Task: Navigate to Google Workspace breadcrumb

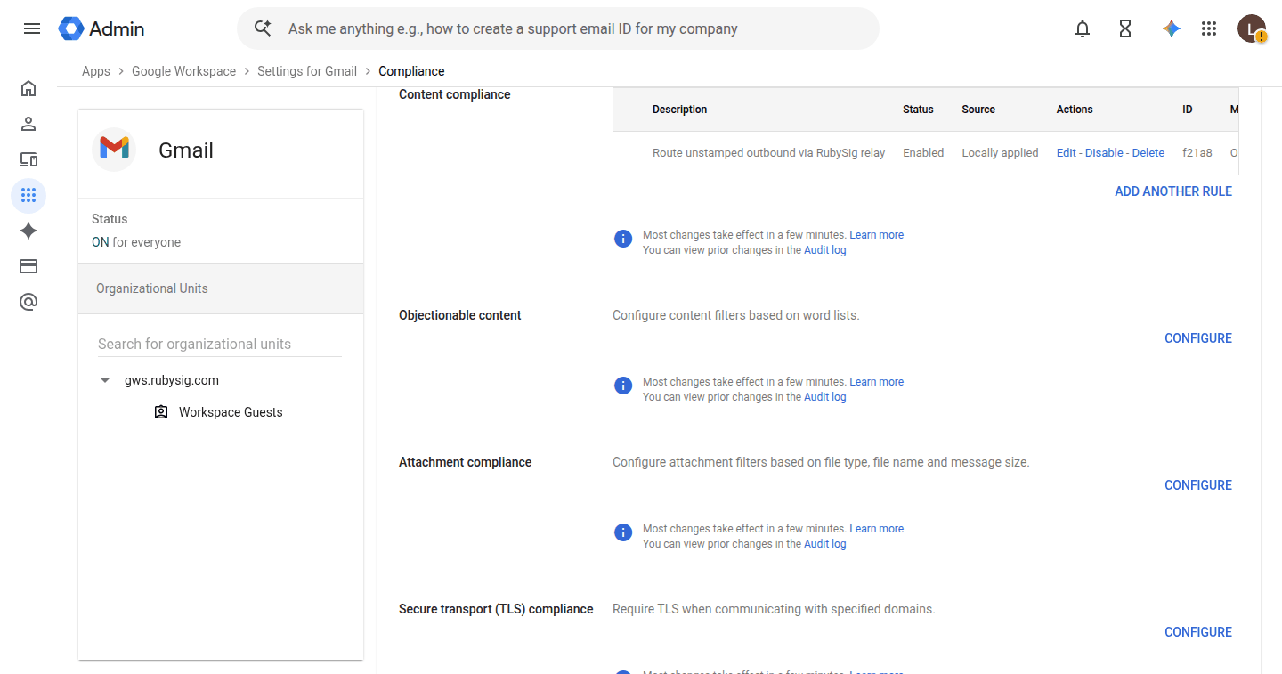Action: [x=184, y=71]
